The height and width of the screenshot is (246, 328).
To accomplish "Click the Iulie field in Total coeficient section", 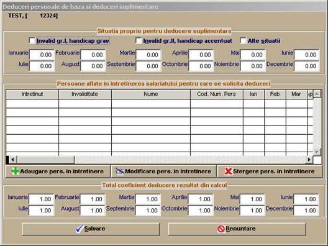I will pyautogui.click(x=42, y=211).
